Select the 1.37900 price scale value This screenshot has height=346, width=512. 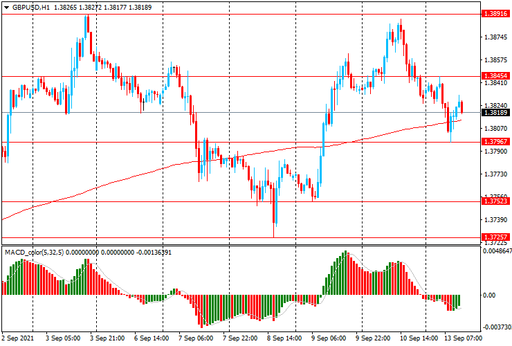[x=495, y=152]
